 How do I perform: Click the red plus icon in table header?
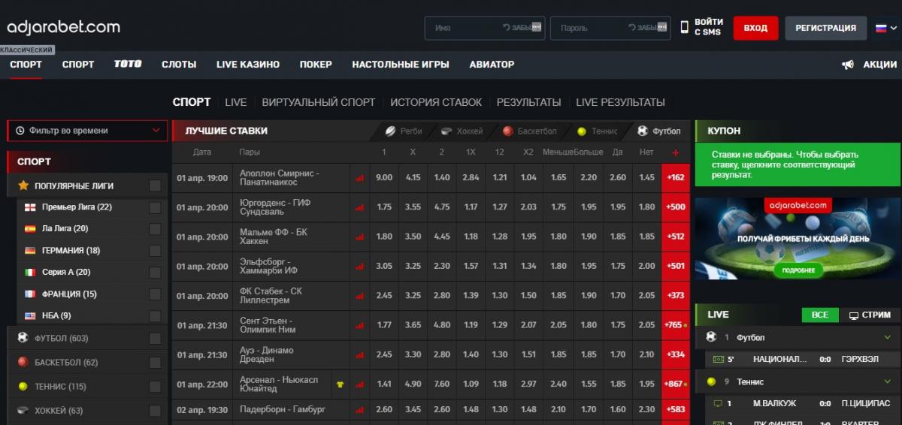tap(675, 152)
